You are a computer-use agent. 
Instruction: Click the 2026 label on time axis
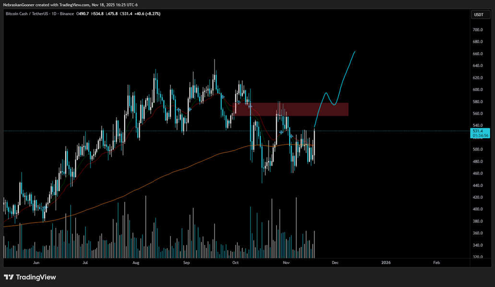click(x=385, y=263)
